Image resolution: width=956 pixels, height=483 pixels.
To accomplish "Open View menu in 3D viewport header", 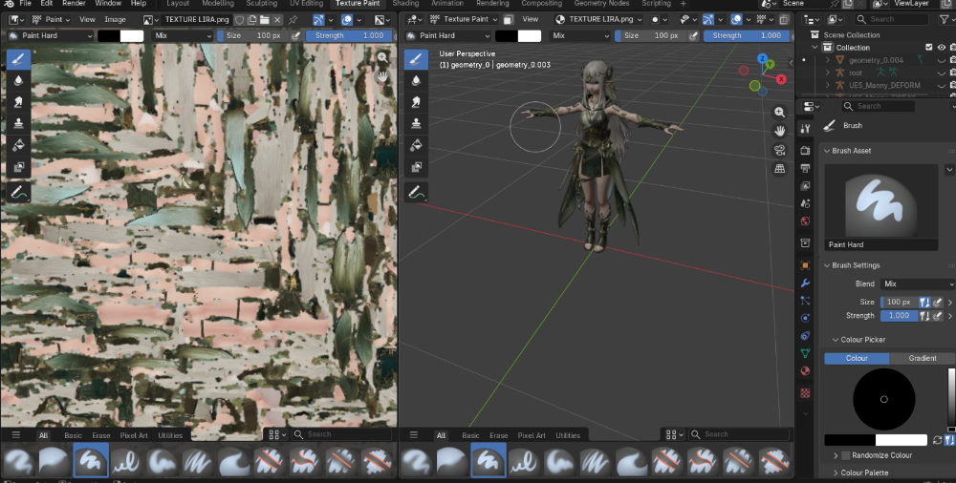I will click(531, 19).
